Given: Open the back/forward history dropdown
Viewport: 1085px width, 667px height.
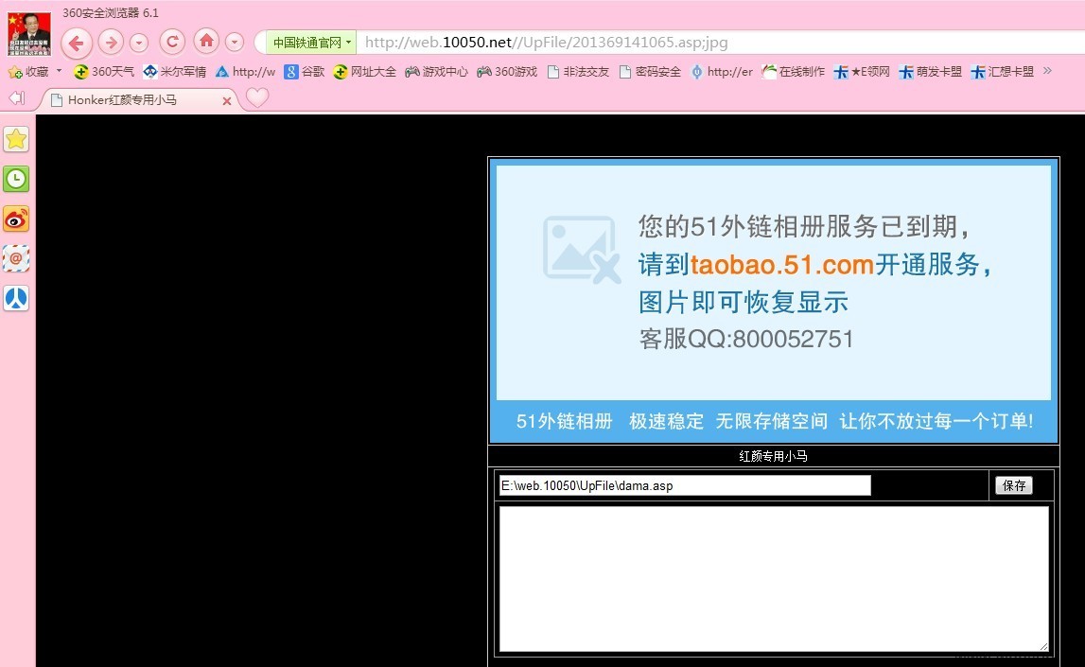Looking at the screenshot, I should pyautogui.click(x=139, y=43).
